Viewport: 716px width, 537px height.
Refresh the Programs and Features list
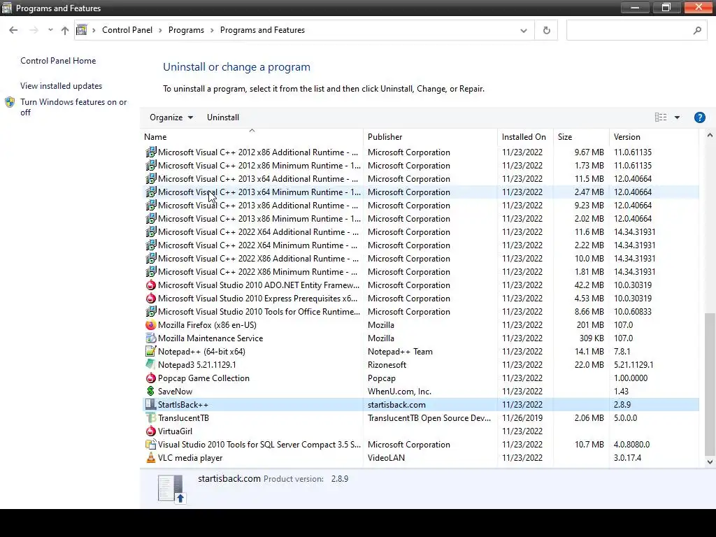(546, 31)
